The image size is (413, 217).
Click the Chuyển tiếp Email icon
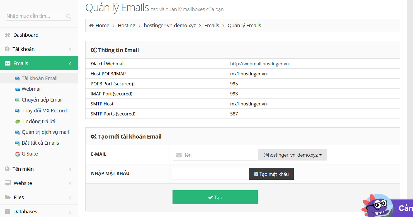click(17, 100)
